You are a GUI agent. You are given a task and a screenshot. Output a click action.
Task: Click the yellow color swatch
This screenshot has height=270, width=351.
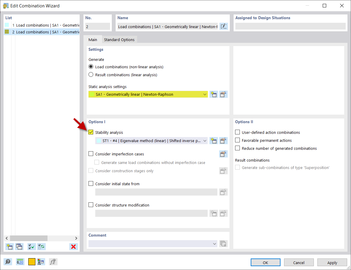click(32, 261)
